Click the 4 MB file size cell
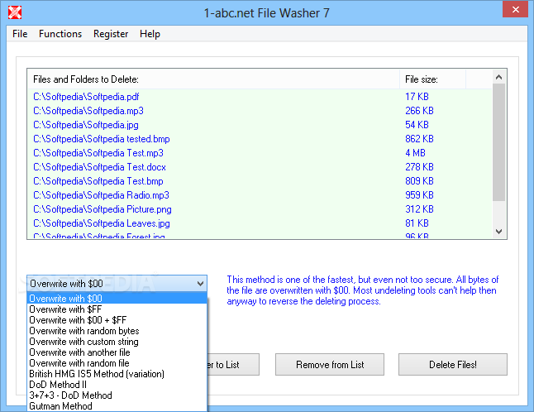Image resolution: width=534 pixels, height=412 pixels. coord(415,153)
